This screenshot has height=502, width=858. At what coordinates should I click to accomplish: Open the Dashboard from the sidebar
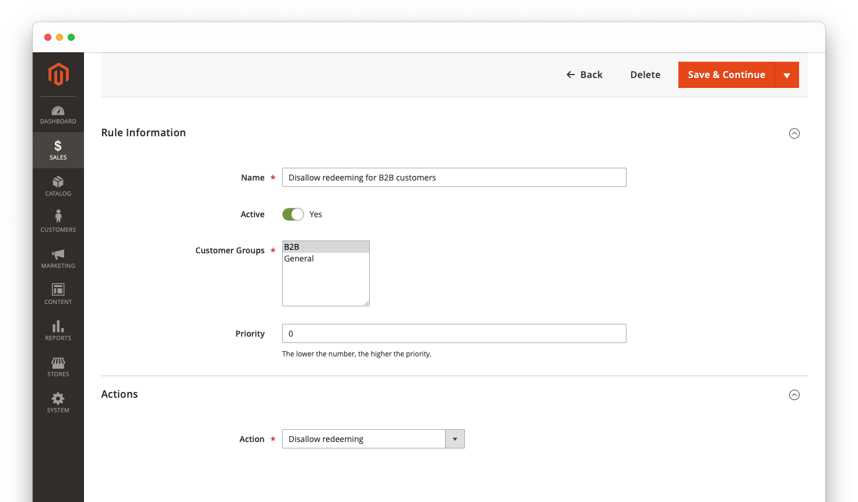coord(58,114)
